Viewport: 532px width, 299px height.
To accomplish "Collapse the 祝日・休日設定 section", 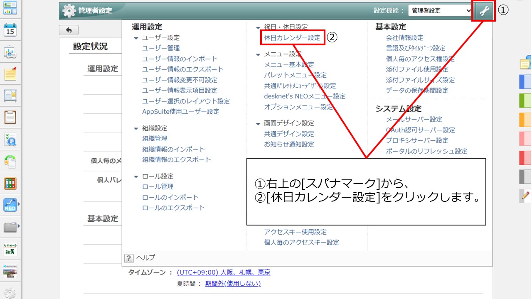I will pyautogui.click(x=258, y=27).
